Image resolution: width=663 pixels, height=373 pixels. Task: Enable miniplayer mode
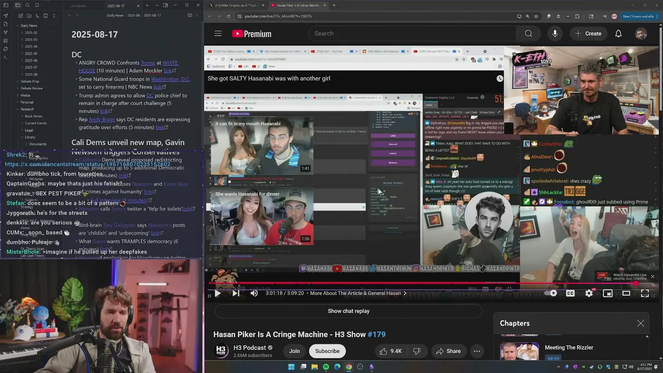coord(608,293)
